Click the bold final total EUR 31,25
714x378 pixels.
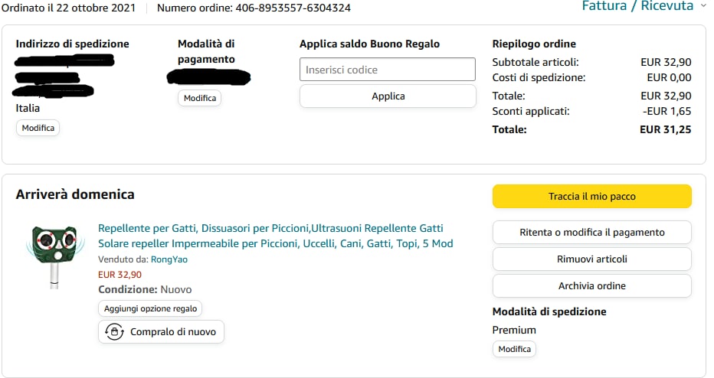665,129
